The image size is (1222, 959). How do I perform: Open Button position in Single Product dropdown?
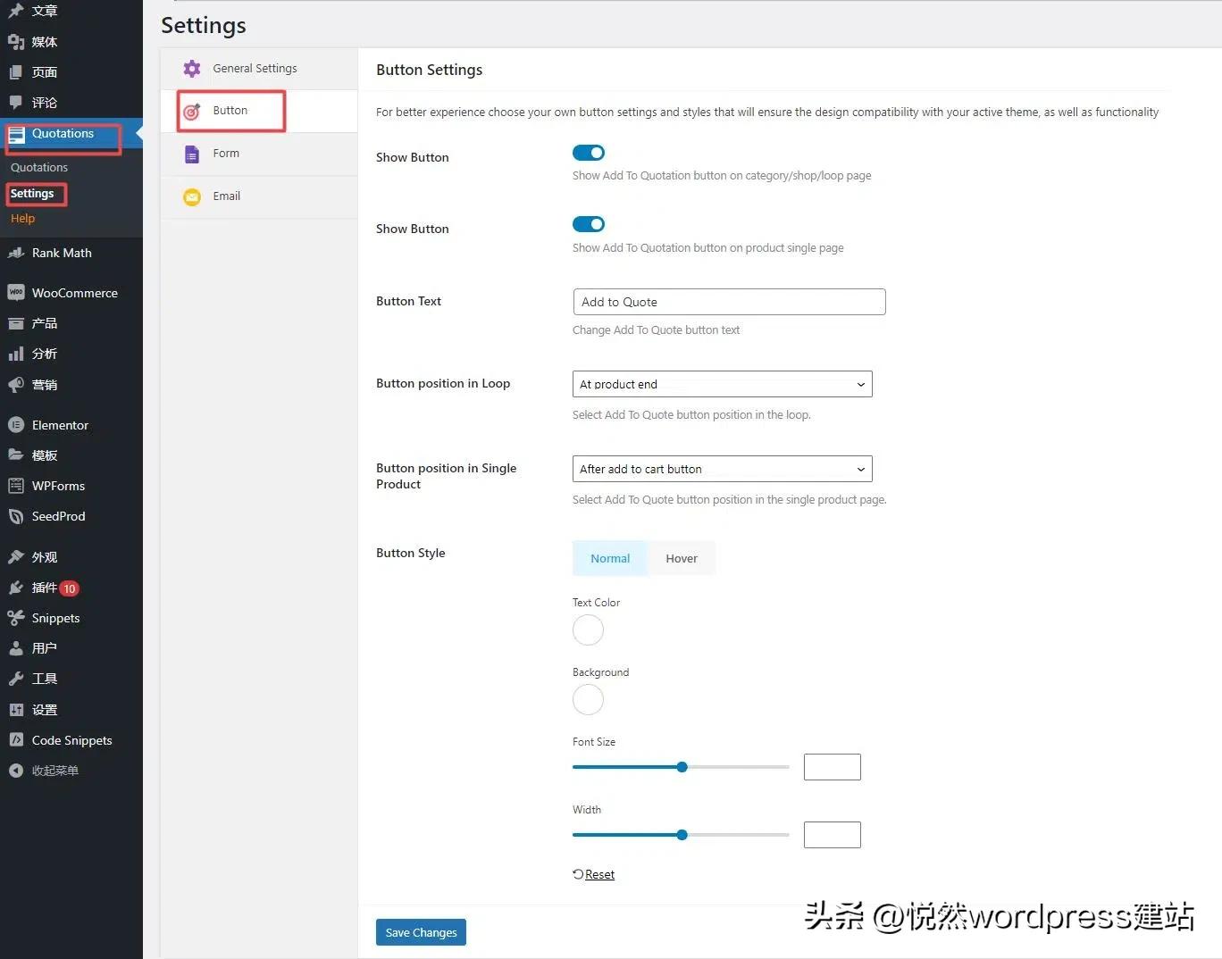[723, 469]
